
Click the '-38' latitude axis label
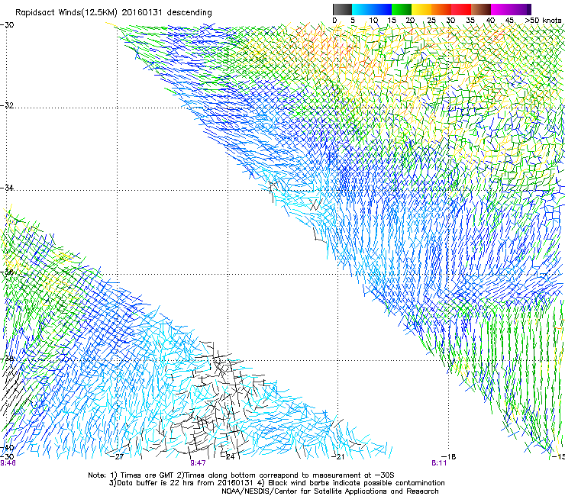pyautogui.click(x=7, y=359)
